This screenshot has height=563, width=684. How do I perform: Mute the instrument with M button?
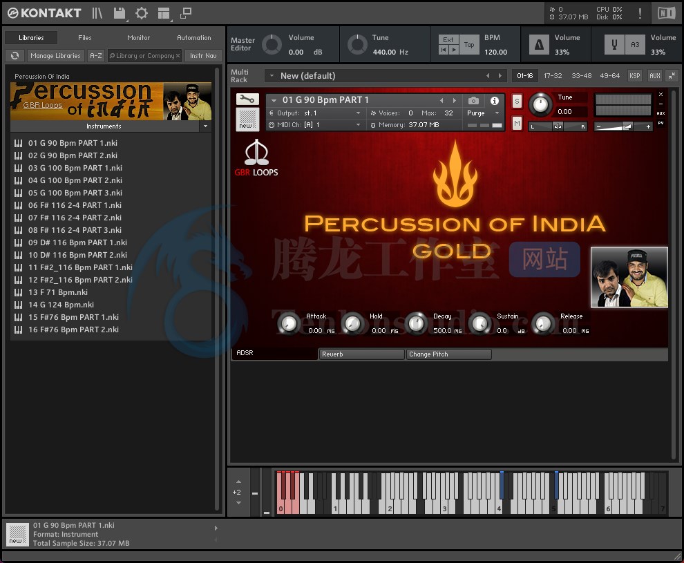tap(517, 124)
